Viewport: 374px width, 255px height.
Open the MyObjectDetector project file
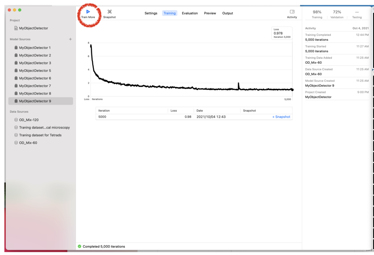tap(33, 28)
